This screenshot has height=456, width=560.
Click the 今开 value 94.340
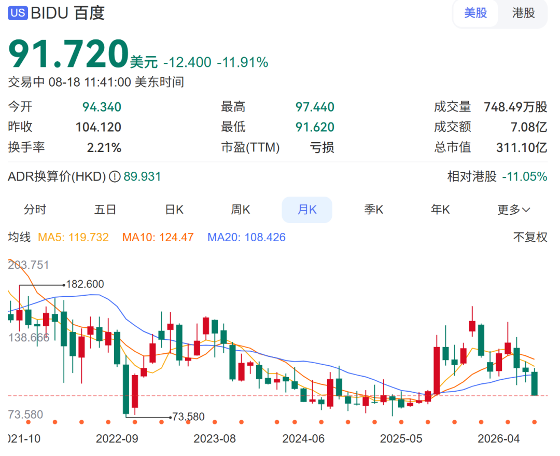coord(102,107)
